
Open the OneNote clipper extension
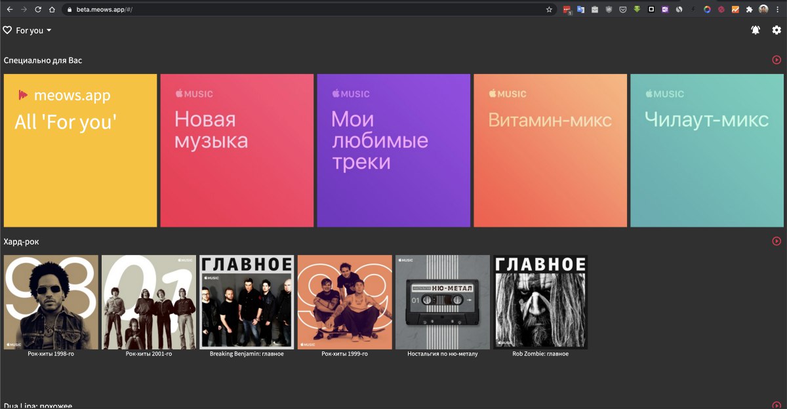pos(665,10)
